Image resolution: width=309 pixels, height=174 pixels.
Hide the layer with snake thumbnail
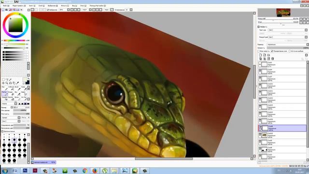[x=260, y=134]
